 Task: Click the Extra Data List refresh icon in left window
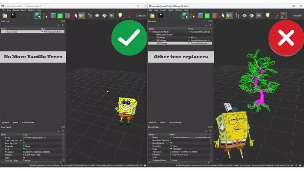(x=24, y=143)
